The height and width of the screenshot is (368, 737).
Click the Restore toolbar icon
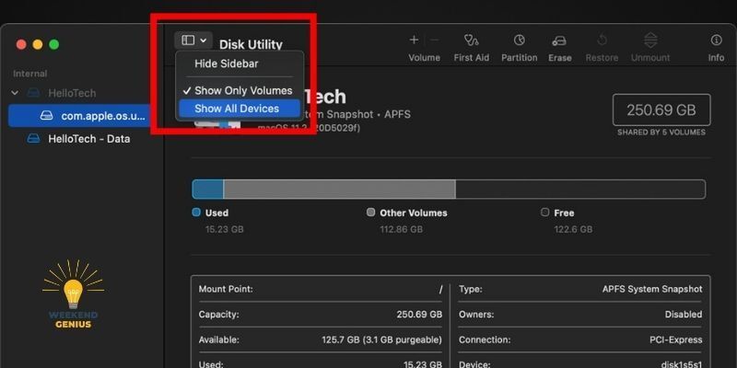coord(602,40)
